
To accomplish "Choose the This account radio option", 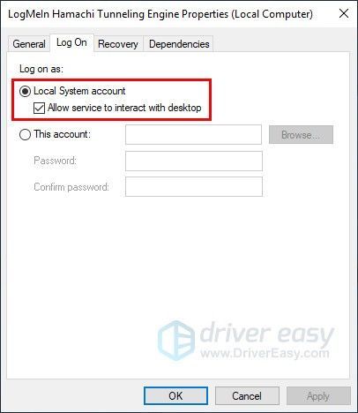I will click(25, 134).
